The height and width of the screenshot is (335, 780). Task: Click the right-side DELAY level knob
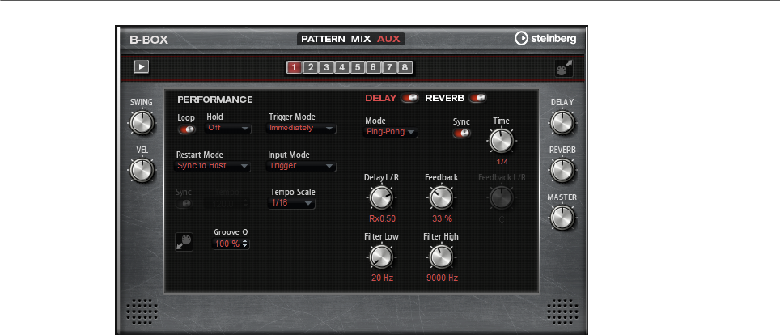(x=562, y=122)
